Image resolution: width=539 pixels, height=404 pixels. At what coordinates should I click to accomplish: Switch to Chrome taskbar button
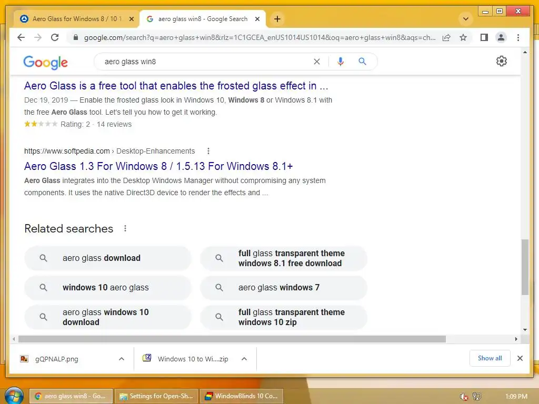71,396
